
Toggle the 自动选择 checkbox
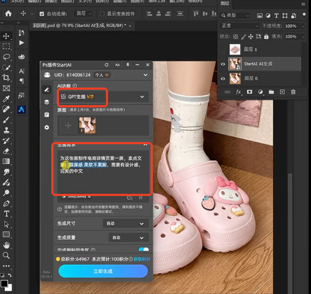pyautogui.click(x=42, y=14)
